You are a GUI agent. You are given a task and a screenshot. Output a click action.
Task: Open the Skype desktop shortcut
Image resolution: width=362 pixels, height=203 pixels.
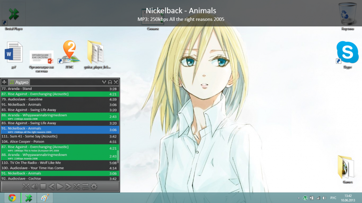[x=347, y=54]
